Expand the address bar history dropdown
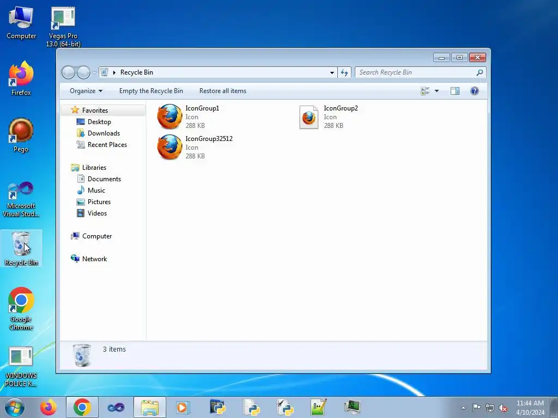Viewport: 558px width, 418px height. [x=332, y=72]
